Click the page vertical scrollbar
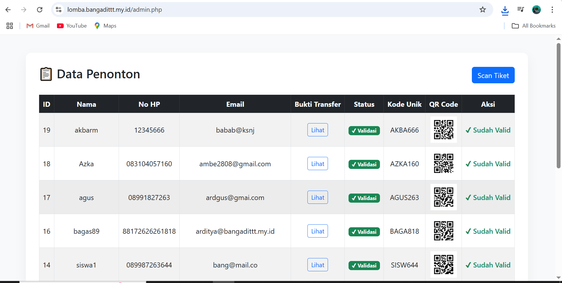The height and width of the screenshot is (283, 562). pyautogui.click(x=558, y=106)
